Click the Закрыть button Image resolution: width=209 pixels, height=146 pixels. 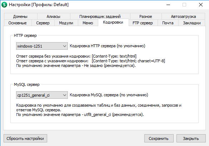(191, 138)
